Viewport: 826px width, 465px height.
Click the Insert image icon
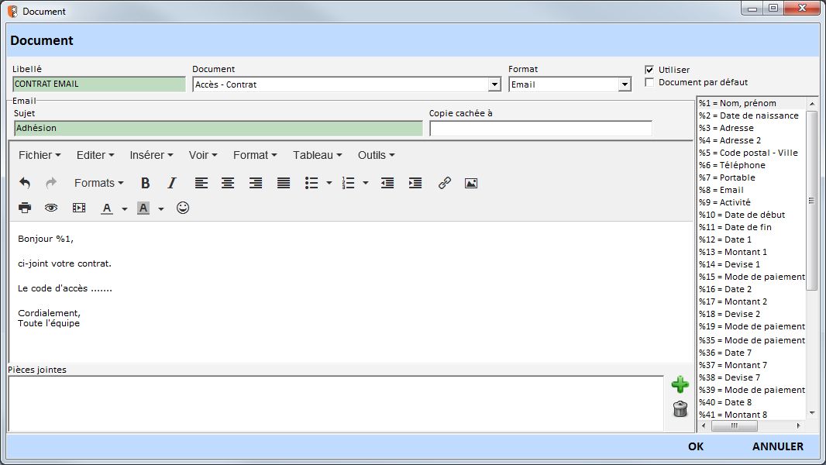(470, 184)
